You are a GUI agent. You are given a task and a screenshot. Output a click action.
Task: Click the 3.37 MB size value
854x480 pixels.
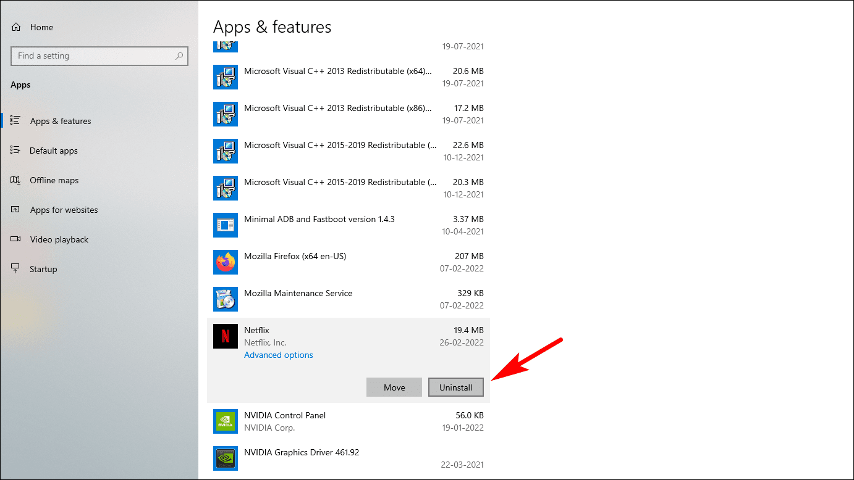[x=468, y=219]
